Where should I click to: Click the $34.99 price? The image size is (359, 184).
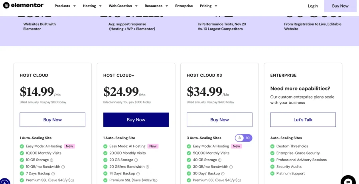pos(205,92)
